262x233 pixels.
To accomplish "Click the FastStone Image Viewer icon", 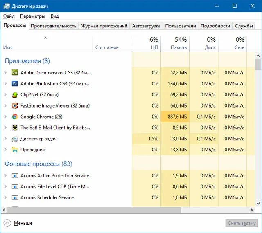I will [15, 106].
